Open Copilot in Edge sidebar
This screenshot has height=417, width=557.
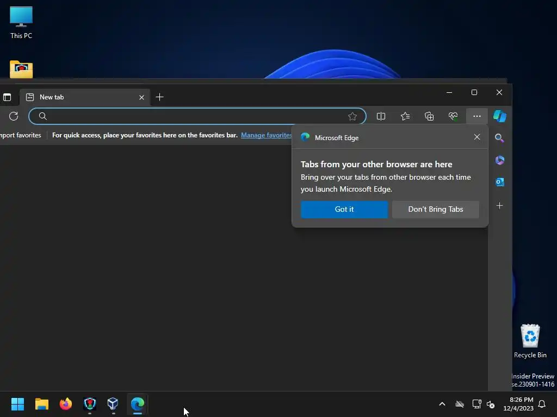point(500,116)
